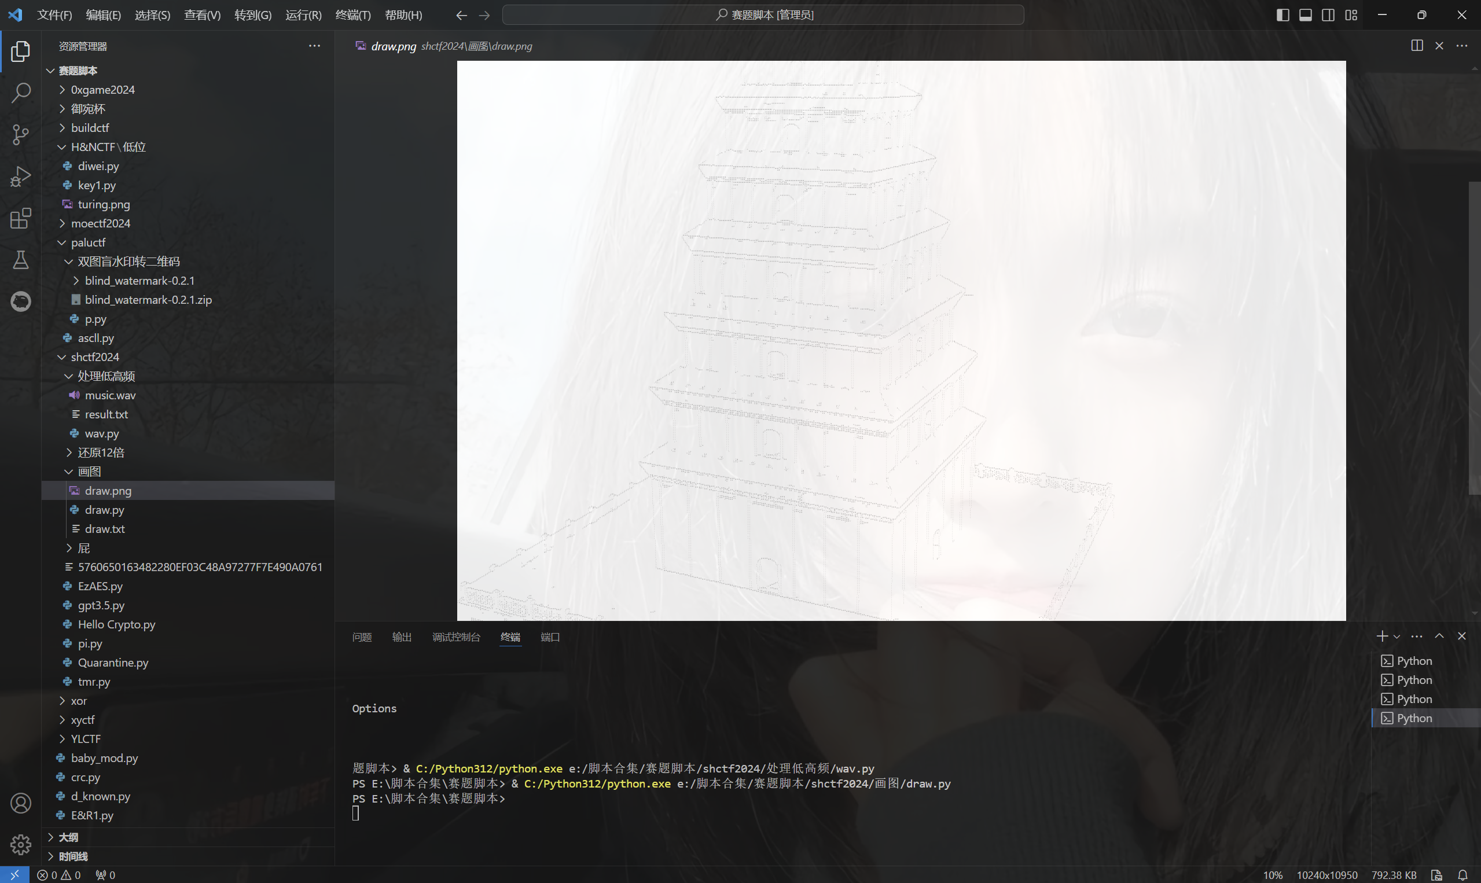Go forward with the navigation arrow
Image resolution: width=1481 pixels, height=883 pixels.
(x=484, y=15)
